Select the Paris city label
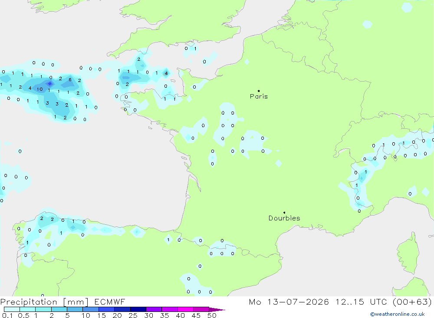 (x=259, y=96)
